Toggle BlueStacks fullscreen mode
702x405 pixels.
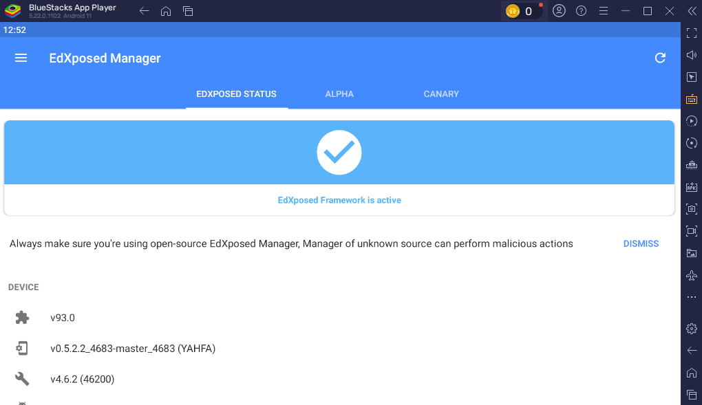pos(691,33)
